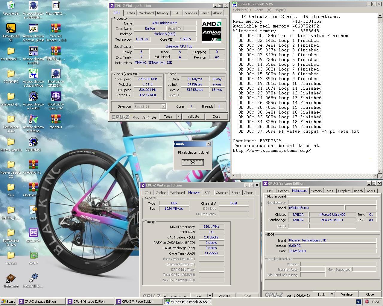Expand Tools dropdown arrow in CPU tab window
This screenshot has height=306, width=383.
click(x=179, y=117)
